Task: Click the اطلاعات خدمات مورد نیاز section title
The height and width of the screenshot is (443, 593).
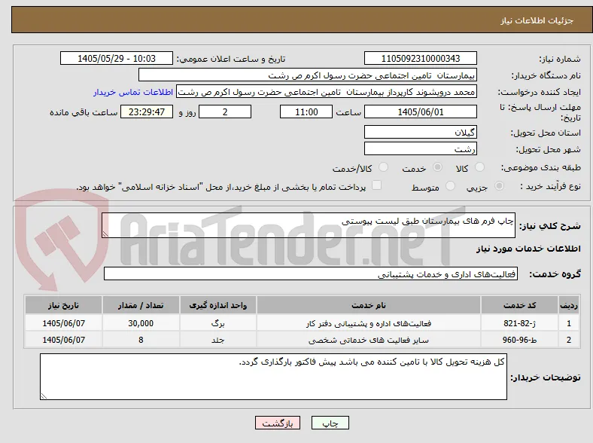Action: tap(528, 249)
